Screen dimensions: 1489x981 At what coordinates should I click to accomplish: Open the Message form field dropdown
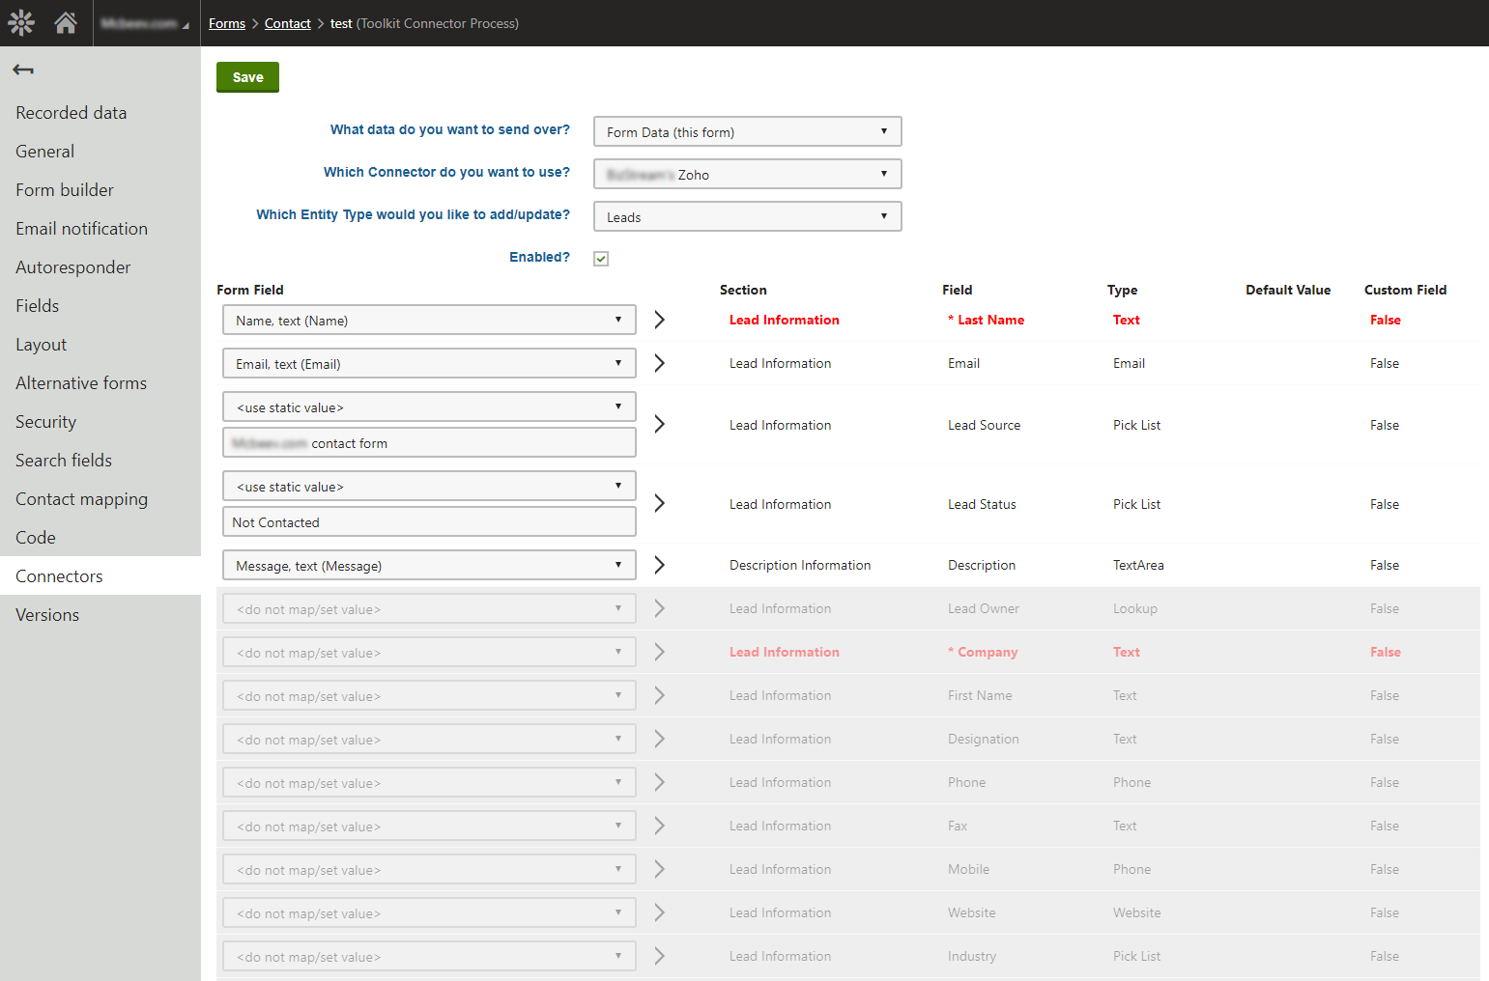point(428,566)
